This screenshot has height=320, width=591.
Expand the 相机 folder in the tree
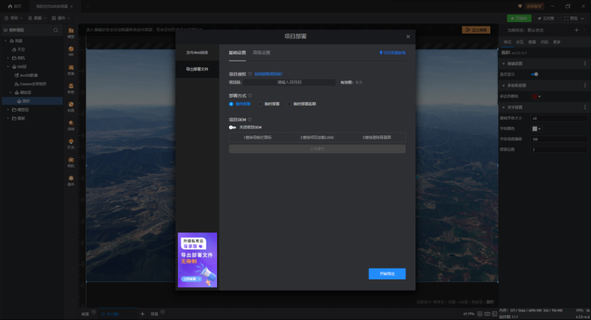point(9,58)
